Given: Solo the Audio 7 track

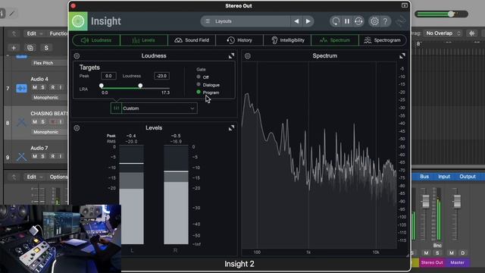Looking at the screenshot, I should point(43,156).
